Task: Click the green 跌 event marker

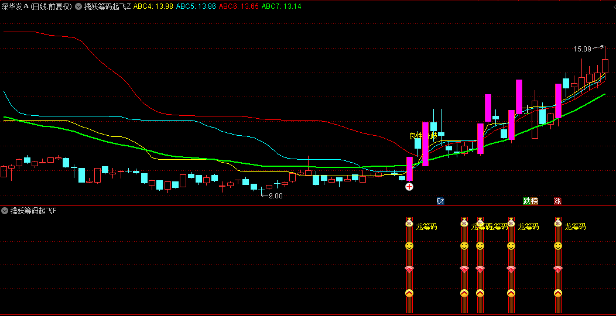Action: coord(526,201)
